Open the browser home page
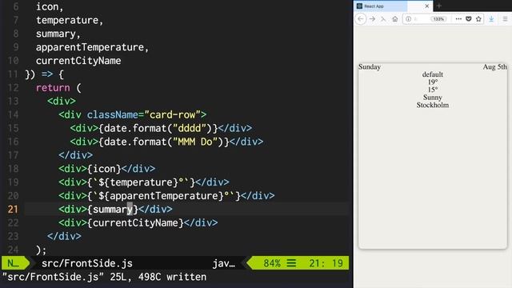This screenshot has height=288, width=512. (394, 19)
